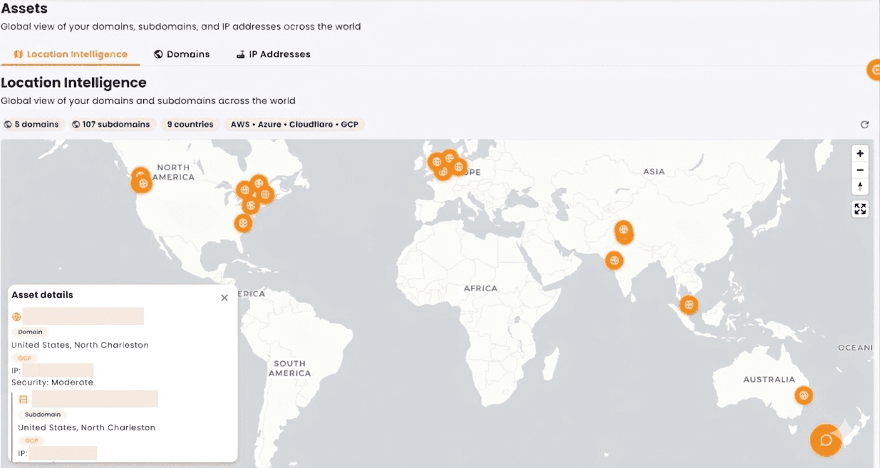Reset the map bearing with the compass control
880x468 pixels.
(x=859, y=186)
